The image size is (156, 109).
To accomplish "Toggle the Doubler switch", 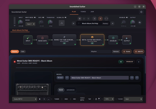I will click(x=127, y=17).
